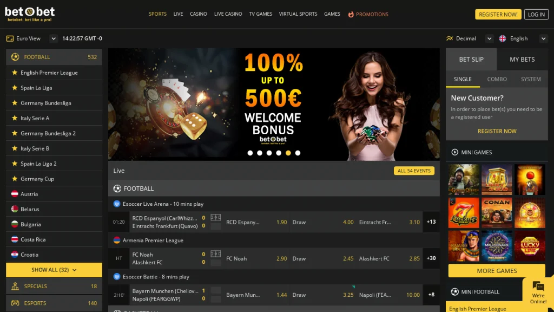Select the fifth banner carousel dot
This screenshot has width=554, height=312.
tap(288, 153)
